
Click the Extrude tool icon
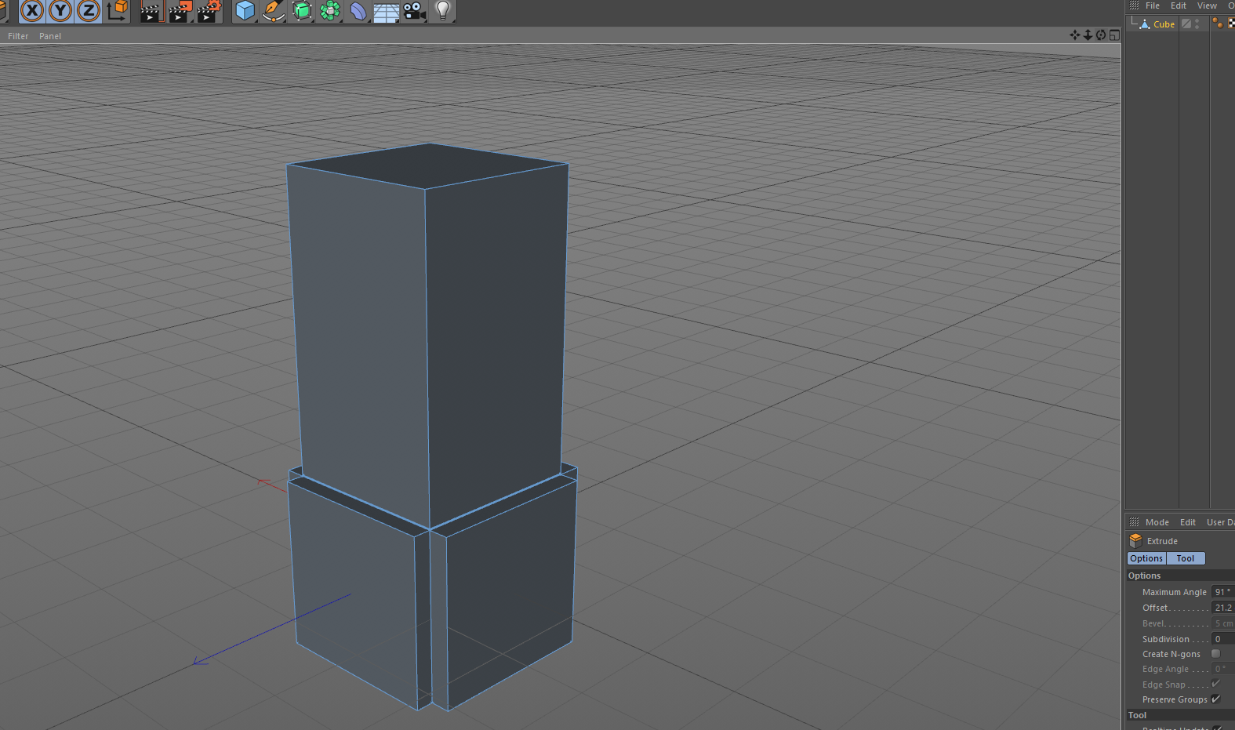pos(1135,541)
